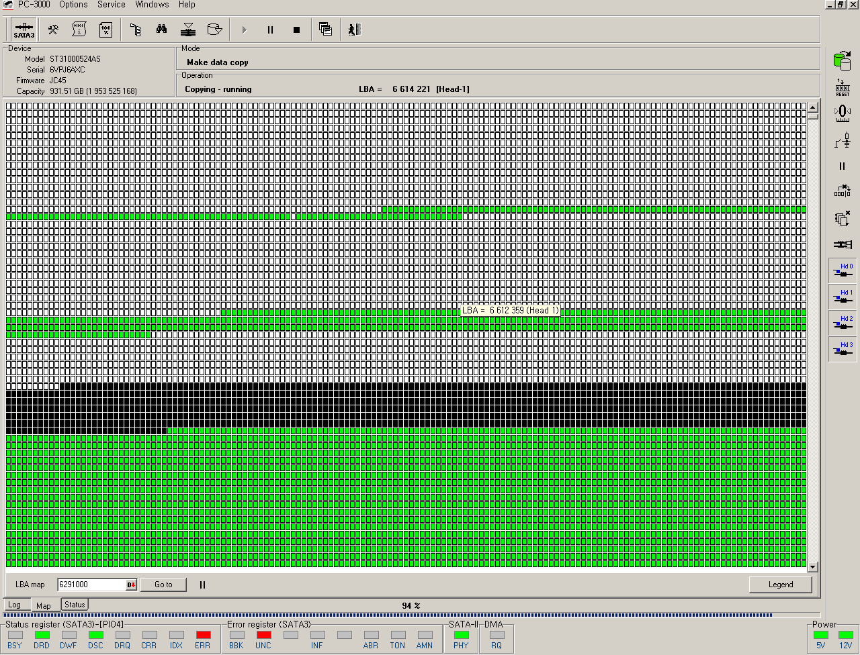Viewport: 860px width, 655px height.
Task: Click the firmware value JC45
Action: (58, 81)
